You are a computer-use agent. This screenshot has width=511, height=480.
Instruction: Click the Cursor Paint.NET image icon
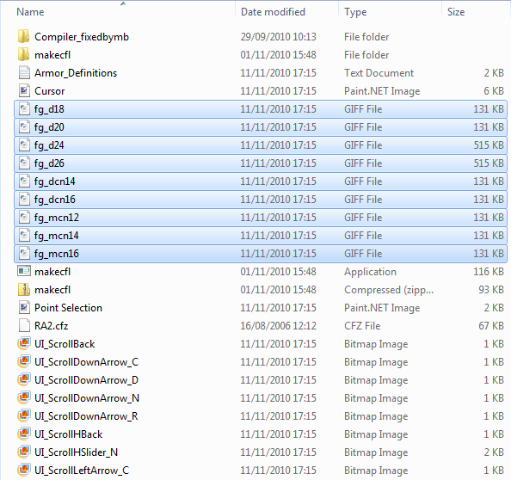[x=24, y=91]
